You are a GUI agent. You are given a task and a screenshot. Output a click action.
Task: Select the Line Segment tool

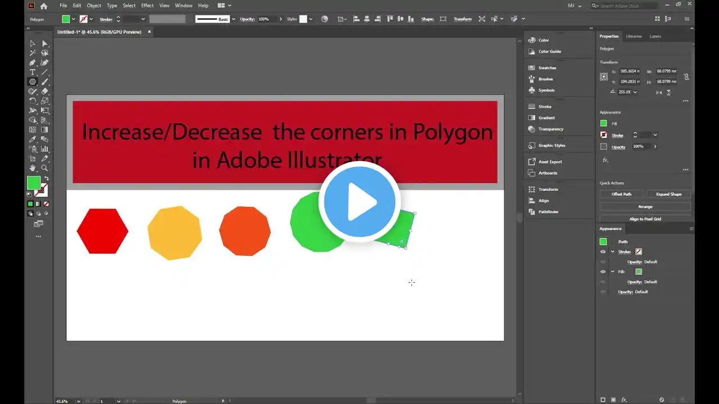(x=45, y=72)
